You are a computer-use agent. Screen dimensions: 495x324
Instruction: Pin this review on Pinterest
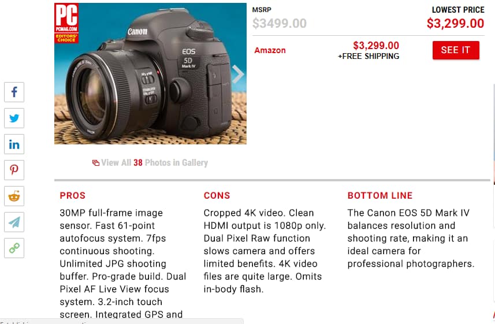[x=14, y=170]
